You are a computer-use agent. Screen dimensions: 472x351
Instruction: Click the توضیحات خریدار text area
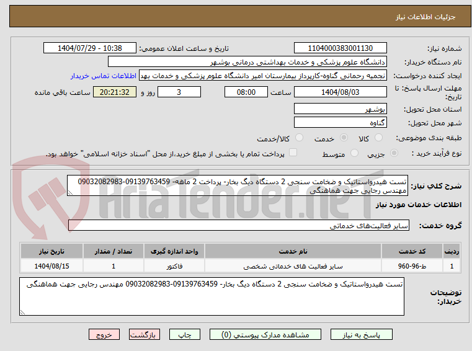(212, 296)
